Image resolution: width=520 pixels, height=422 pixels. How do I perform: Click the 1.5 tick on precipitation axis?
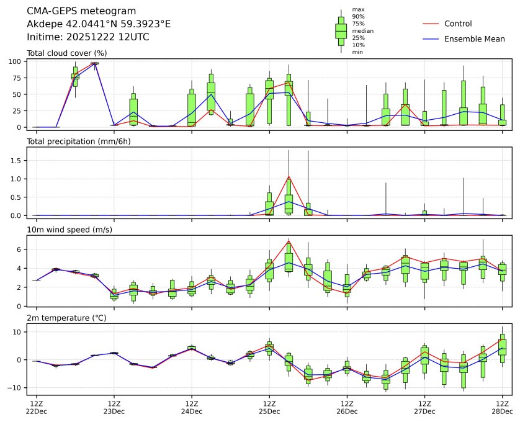tap(17, 161)
